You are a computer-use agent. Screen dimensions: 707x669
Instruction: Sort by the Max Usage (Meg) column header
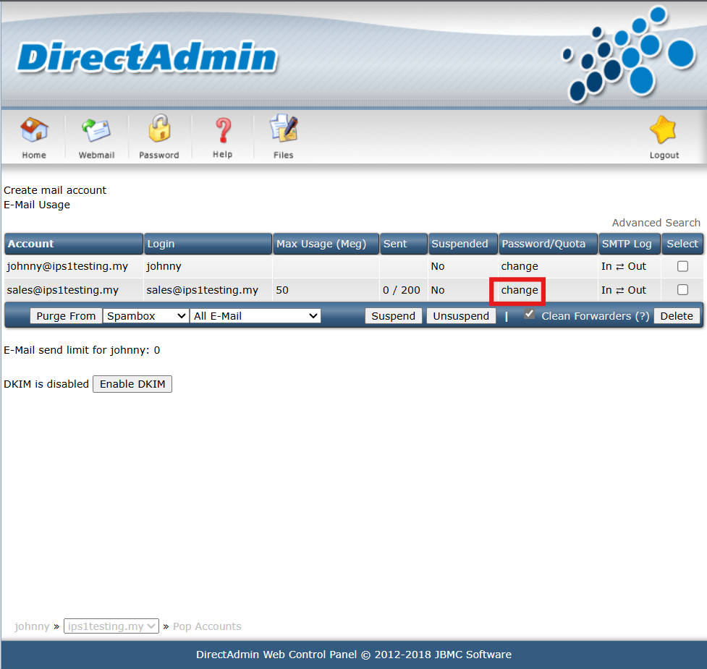point(321,244)
